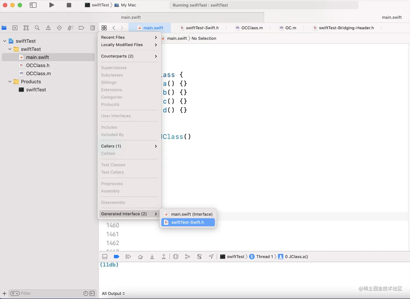This screenshot has height=299, width=410.
Task: Select the Products folder row
Action: pyautogui.click(x=48, y=81)
